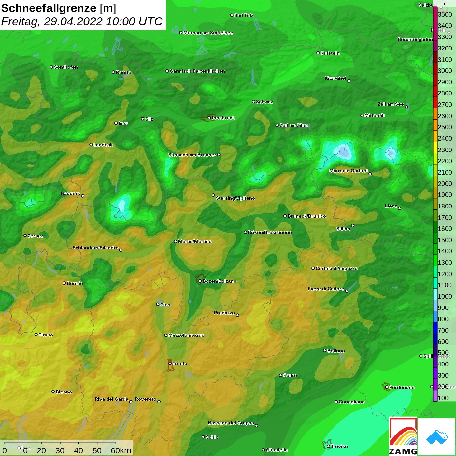
Task: Click the Kitzbühel marker dot
Action: 349,81
